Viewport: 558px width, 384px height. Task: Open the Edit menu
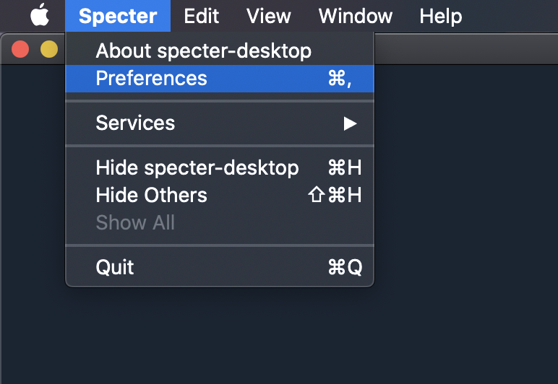tap(201, 15)
